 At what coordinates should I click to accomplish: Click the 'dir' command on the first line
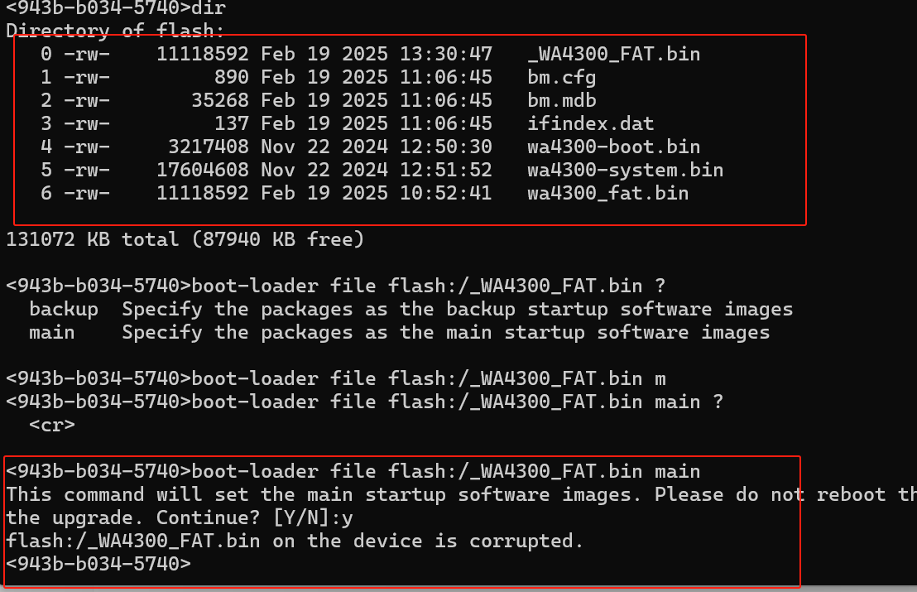(209, 8)
